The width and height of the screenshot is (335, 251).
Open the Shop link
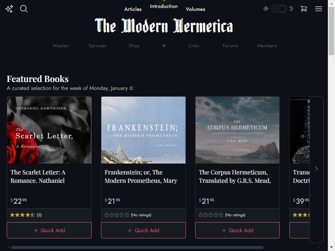(134, 46)
